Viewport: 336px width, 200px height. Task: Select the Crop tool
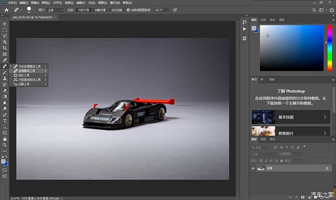(5, 48)
